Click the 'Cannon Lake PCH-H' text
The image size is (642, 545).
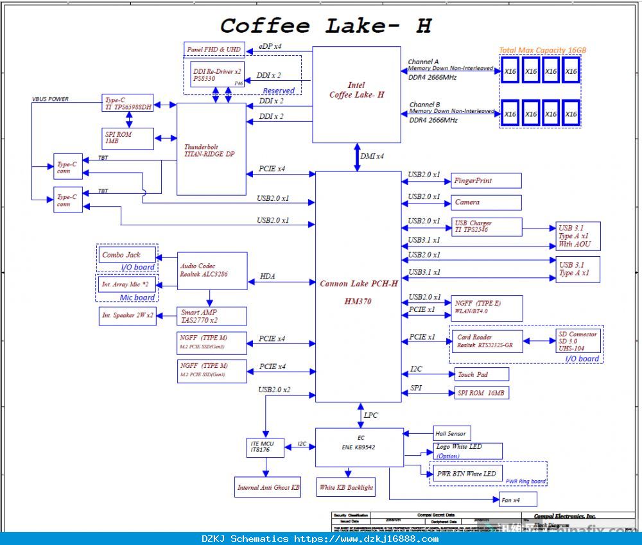[x=359, y=284]
